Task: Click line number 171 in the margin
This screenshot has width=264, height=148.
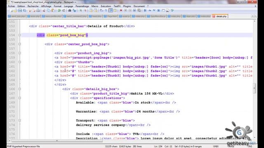Action: pos(12,111)
